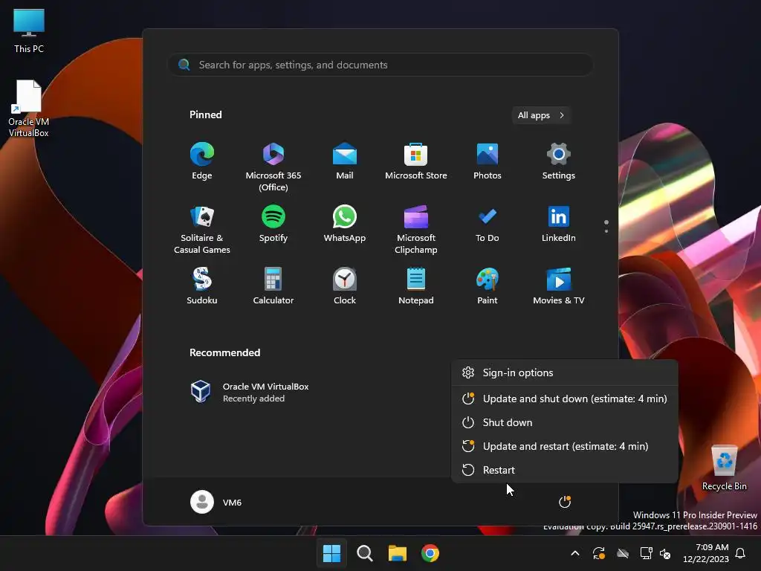
Task: Open the VM6 user account menu
Action: point(216,502)
